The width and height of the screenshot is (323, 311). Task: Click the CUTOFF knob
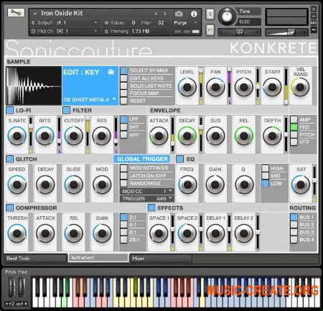73,136
